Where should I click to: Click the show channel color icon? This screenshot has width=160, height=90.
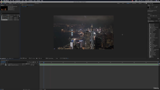tap(39, 58)
